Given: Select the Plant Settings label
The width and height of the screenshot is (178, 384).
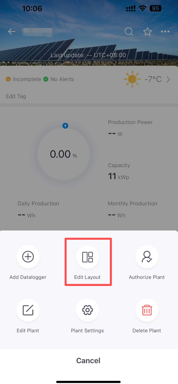Looking at the screenshot, I should pos(87,331).
